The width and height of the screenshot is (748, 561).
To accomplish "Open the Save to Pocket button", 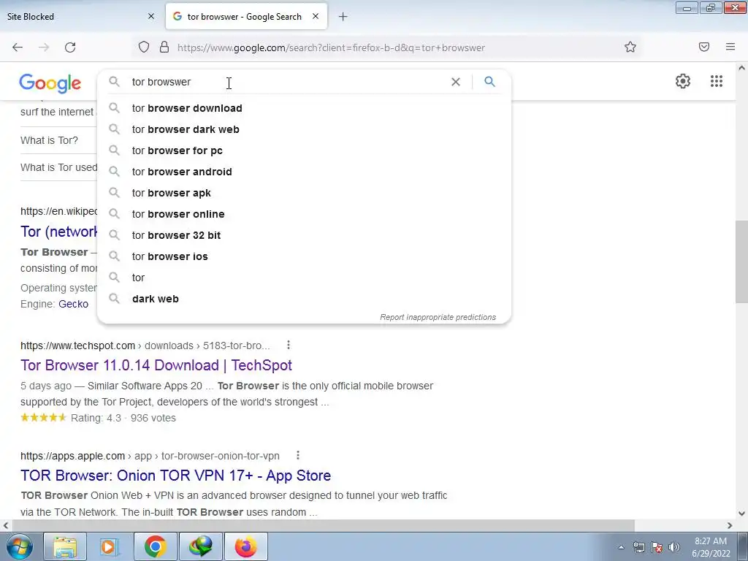I will [704, 47].
